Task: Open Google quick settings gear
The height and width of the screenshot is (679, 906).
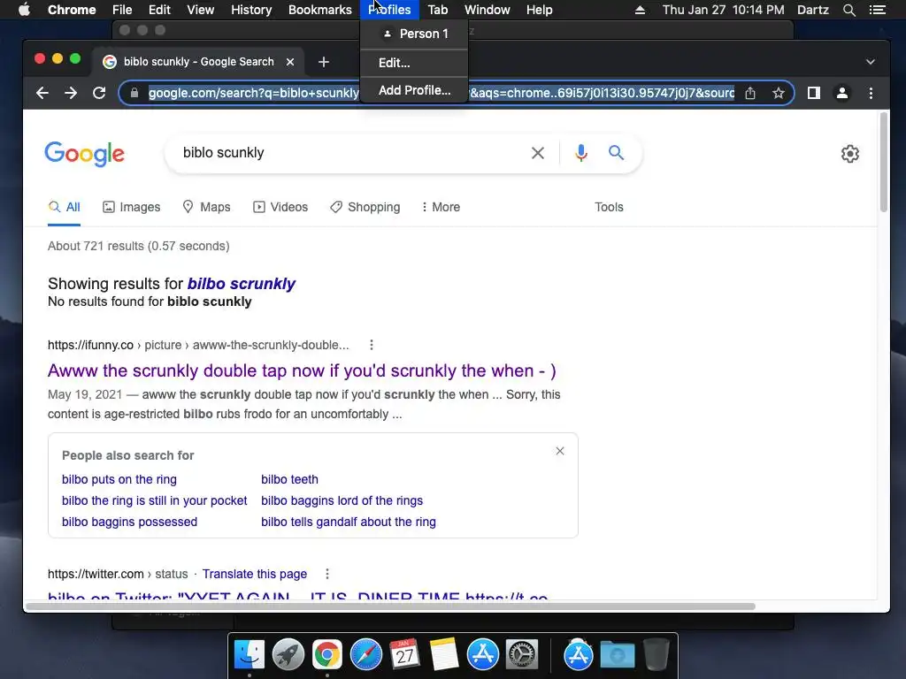Action: (850, 154)
